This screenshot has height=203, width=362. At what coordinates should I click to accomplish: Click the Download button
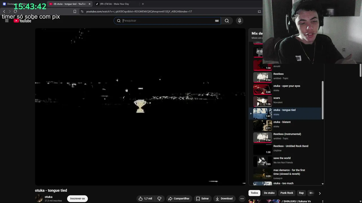[x=224, y=198]
